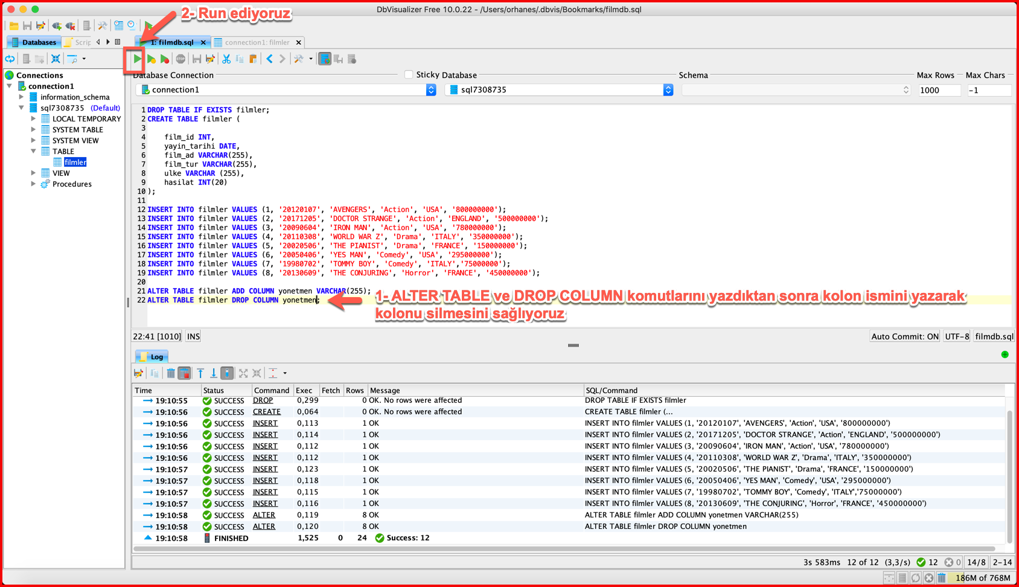Click the Time column header in the log
The width and height of the screenshot is (1019, 587).
[x=166, y=390]
